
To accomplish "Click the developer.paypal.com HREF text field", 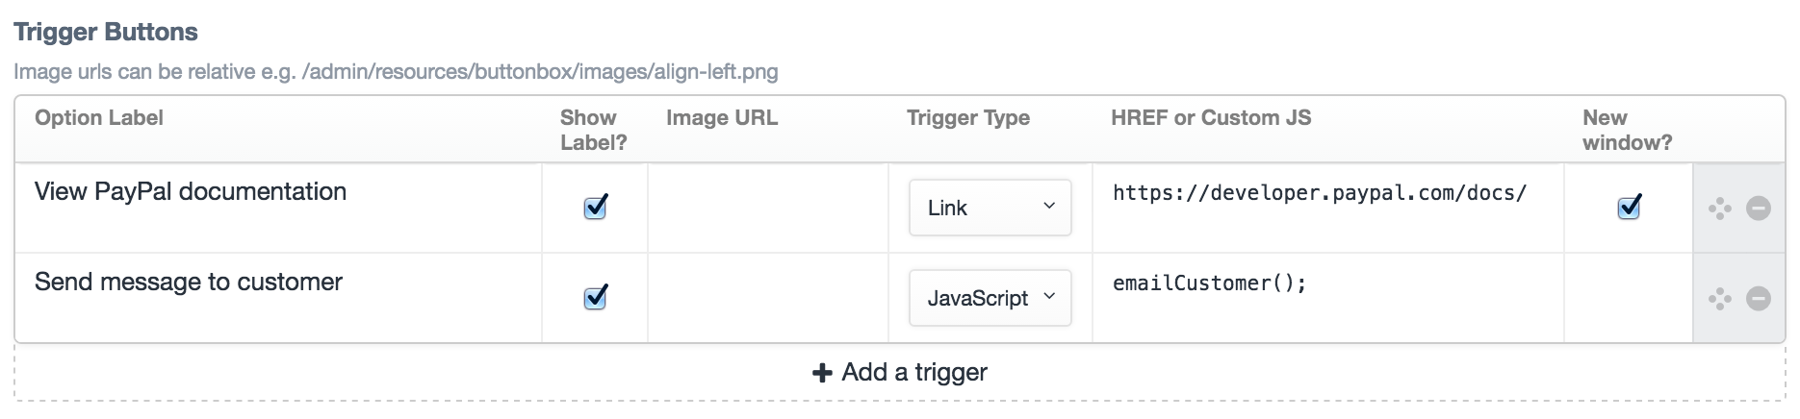I will point(1320,193).
